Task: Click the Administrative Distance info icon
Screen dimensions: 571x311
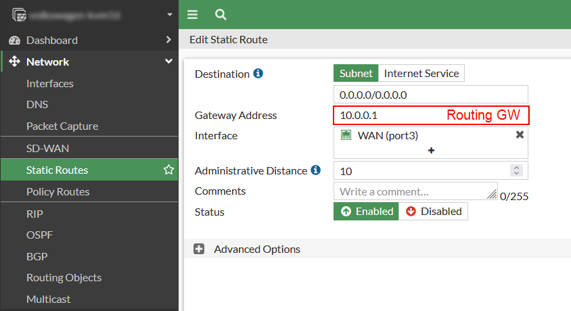Action: (315, 170)
